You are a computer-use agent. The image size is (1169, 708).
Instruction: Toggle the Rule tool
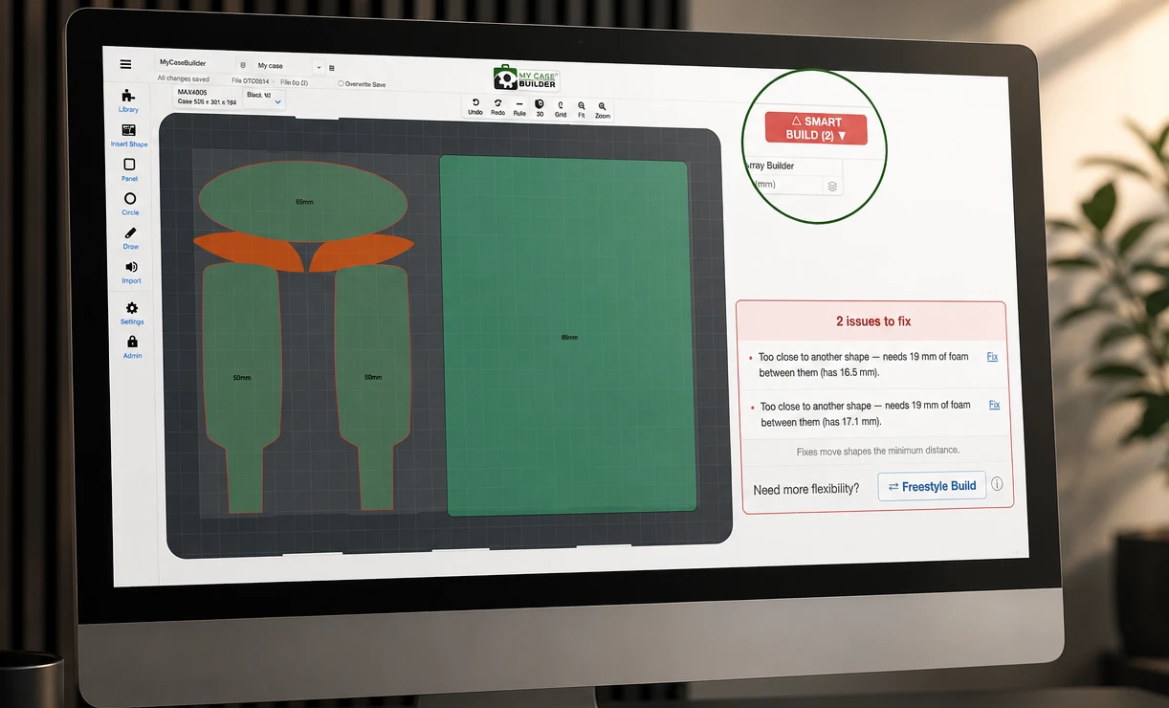point(519,107)
